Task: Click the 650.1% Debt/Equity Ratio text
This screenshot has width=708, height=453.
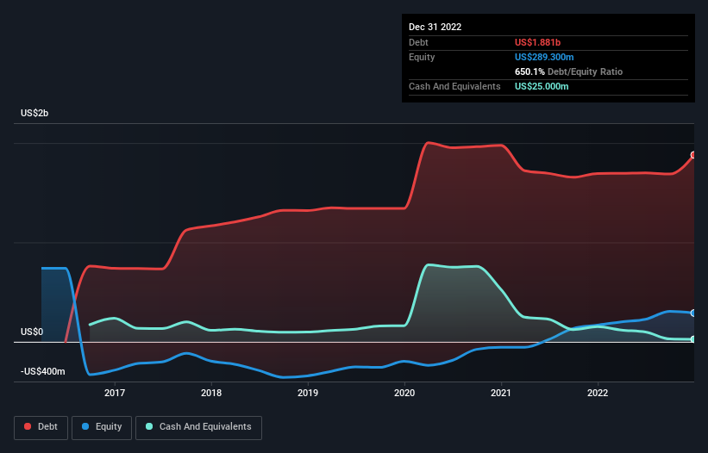Action: [x=568, y=71]
